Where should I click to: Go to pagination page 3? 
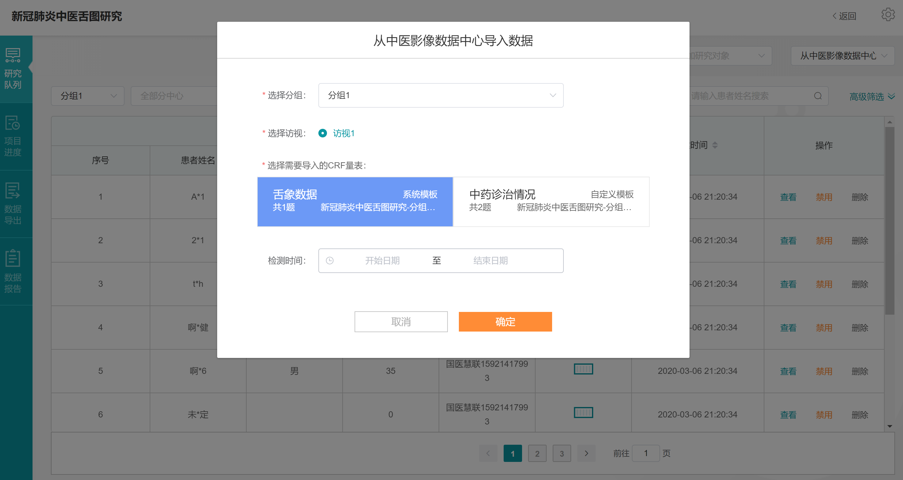coord(562,453)
